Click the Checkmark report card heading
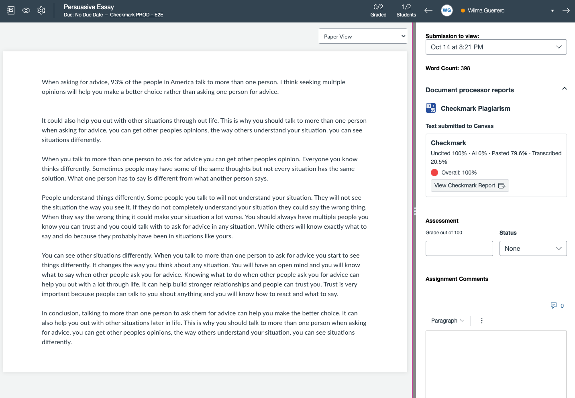Viewport: 575px width, 398px height. [x=449, y=143]
